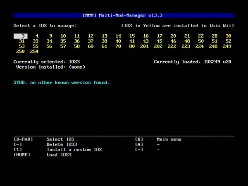Choose IOS 80 in third row

pyautogui.click(x=132, y=46)
